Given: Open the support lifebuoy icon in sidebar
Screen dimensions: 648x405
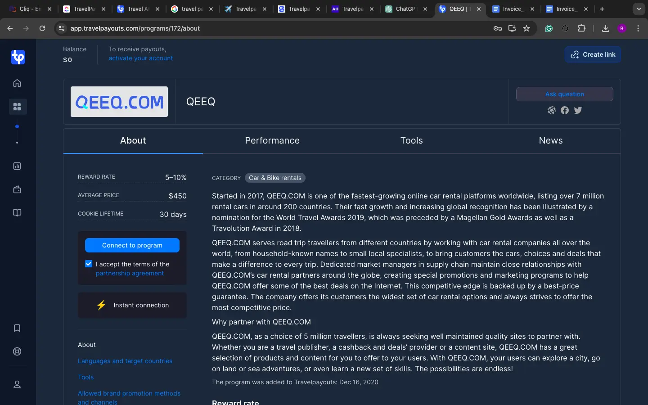Looking at the screenshot, I should click(17, 351).
